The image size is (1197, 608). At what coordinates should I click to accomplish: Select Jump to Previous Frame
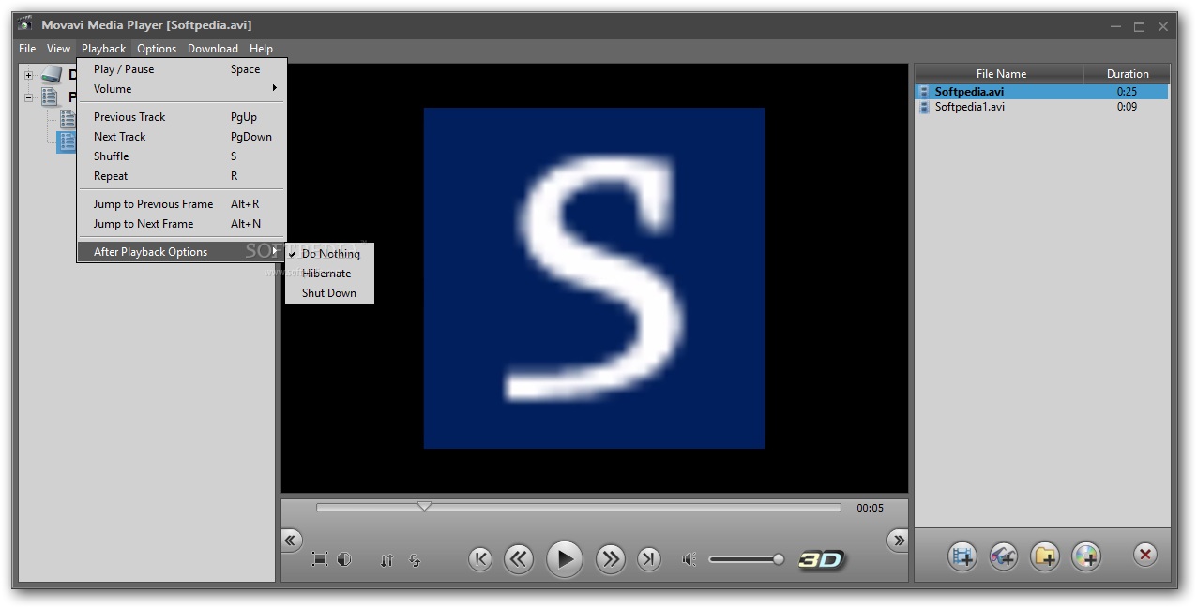click(x=182, y=204)
